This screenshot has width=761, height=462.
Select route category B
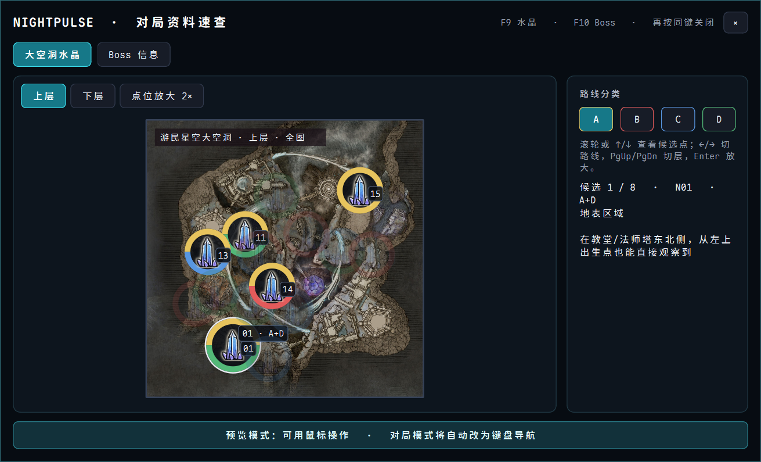tap(637, 119)
